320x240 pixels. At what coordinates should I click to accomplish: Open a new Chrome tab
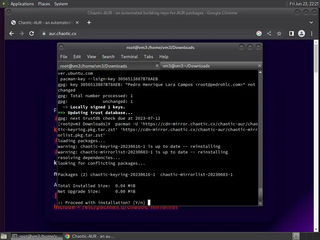point(89,22)
